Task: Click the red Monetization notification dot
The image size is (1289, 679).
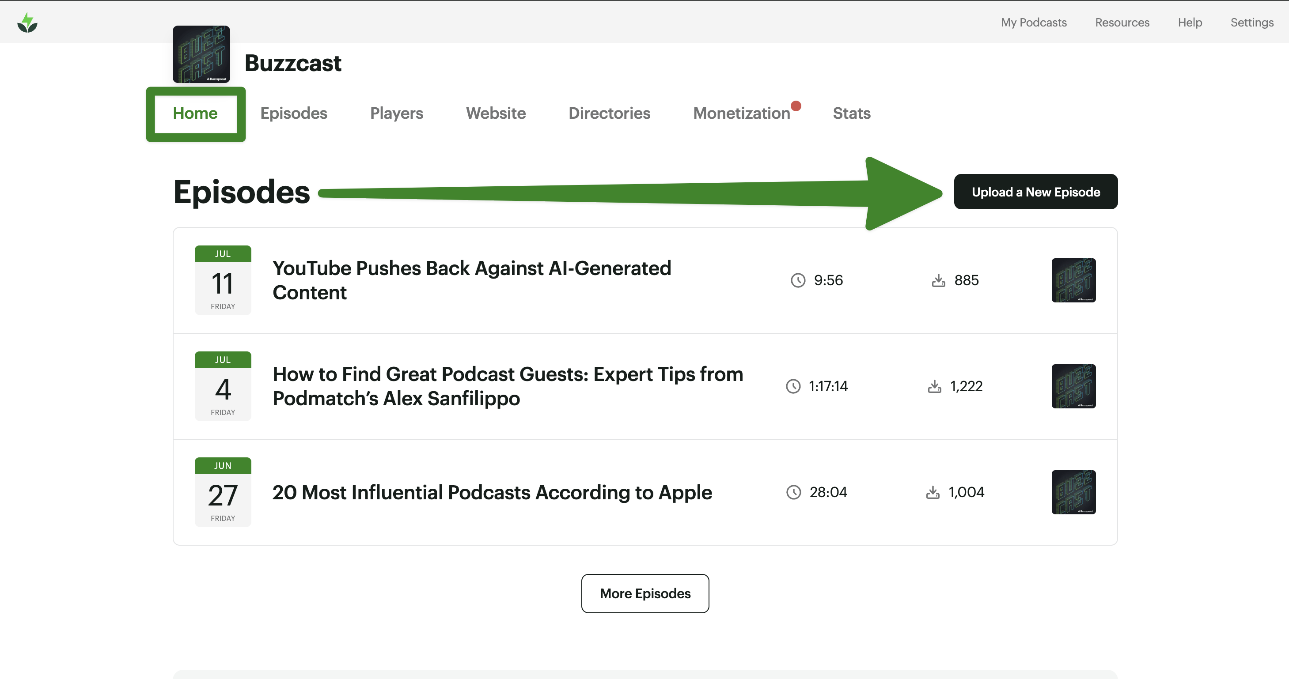Action: click(796, 106)
